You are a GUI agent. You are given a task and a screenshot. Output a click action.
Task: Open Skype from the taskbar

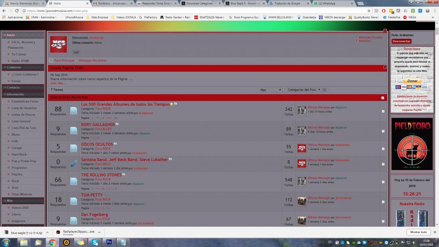(95, 242)
